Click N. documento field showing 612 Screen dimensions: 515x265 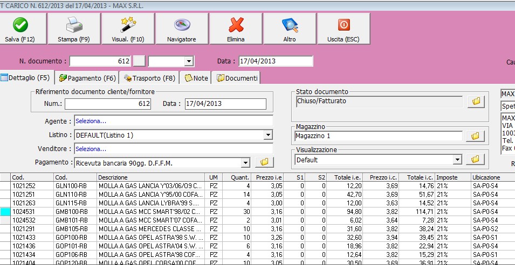point(100,61)
